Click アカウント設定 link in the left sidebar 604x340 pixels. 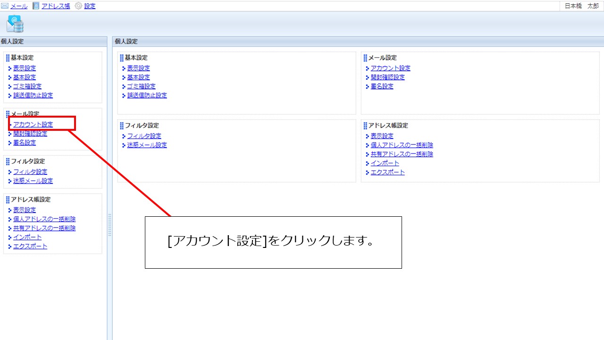click(33, 125)
